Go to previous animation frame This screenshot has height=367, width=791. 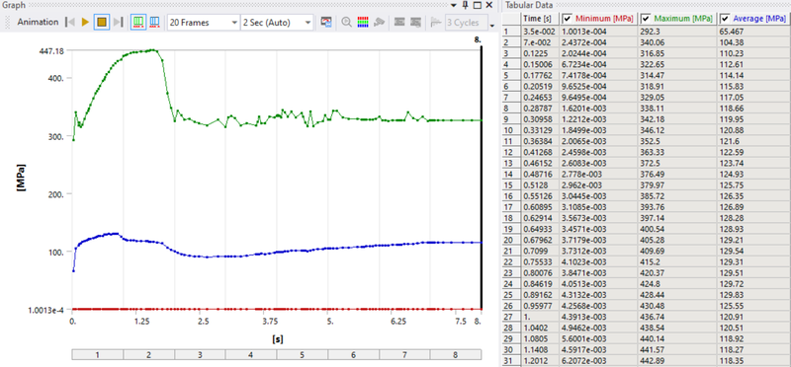(x=69, y=22)
